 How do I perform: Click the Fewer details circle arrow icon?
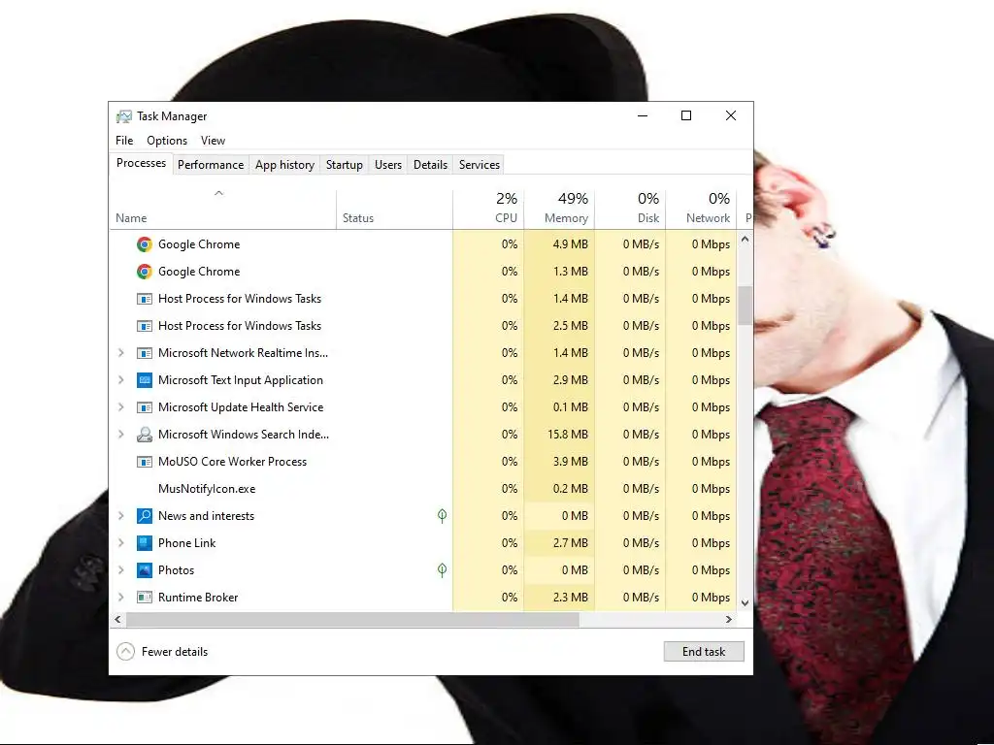tap(125, 651)
